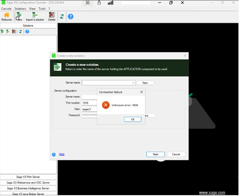Click small new-solution icon in Solutions panel

click(x=2, y=31)
